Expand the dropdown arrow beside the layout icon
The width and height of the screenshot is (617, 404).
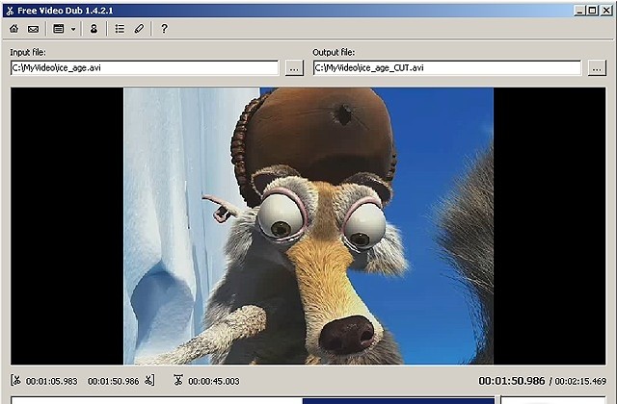[x=73, y=29]
